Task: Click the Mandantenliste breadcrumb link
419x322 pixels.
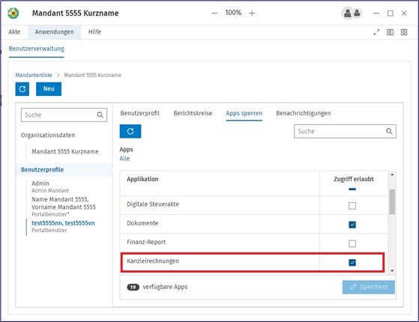Action: tap(34, 75)
